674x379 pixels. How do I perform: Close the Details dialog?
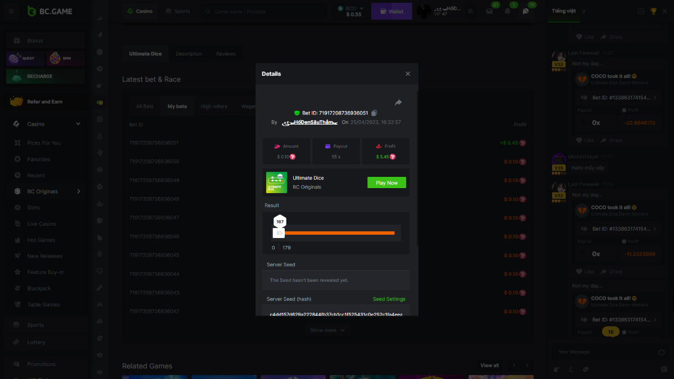408,74
